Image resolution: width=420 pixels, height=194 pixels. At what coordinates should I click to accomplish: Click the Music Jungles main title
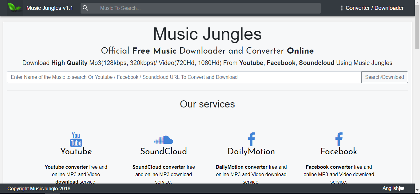[x=207, y=34]
